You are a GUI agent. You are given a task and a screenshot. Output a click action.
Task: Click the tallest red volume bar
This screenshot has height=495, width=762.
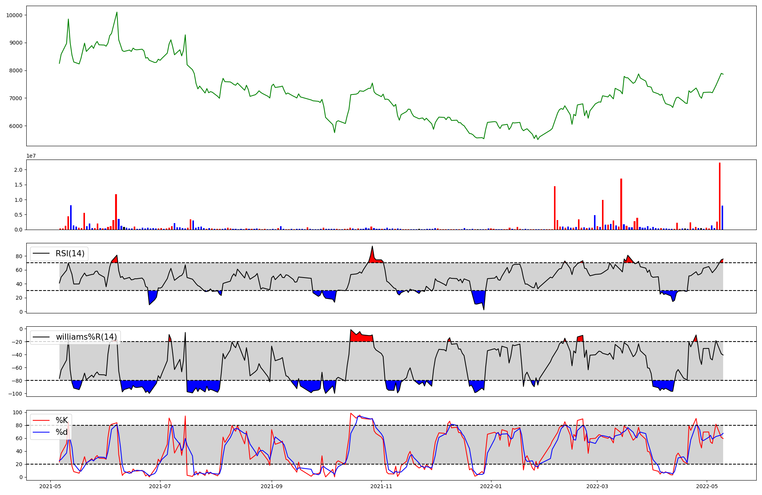pyautogui.click(x=719, y=196)
